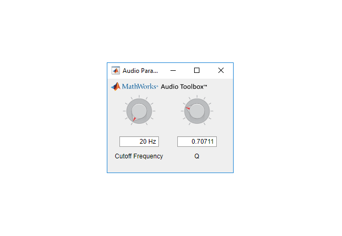
Task: Click the Cutoff Frequency label
Action: [139, 156]
